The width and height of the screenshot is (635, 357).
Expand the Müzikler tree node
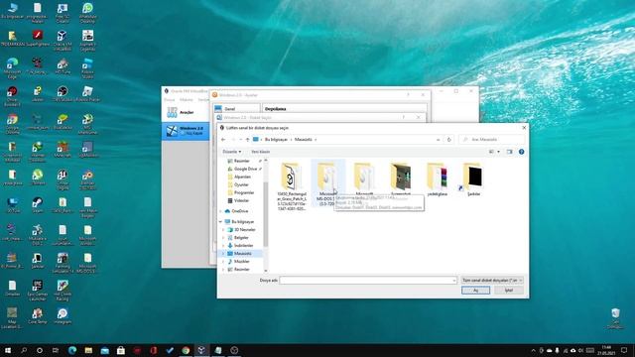pyautogui.click(x=223, y=262)
